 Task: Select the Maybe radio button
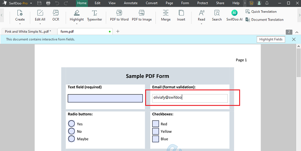72,139
